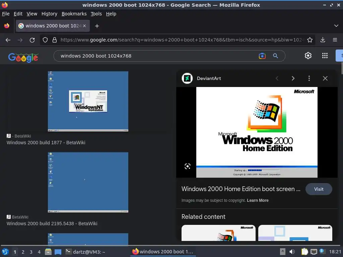Screen dimensions: 343x257
Task: Click the large Windows 2000 Home Edition image
Action: [x=257, y=132]
